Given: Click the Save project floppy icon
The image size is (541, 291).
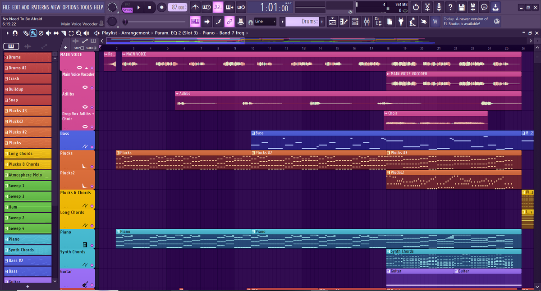Looking at the screenshot, I should tap(461, 7).
